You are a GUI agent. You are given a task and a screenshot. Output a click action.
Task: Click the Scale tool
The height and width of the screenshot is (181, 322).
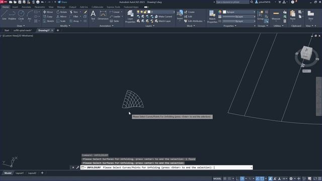[x=61, y=21]
